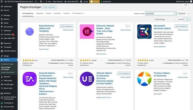Click the WordPress logo in the admin bar
Viewport: 193px width, 110px height.
point(2,1)
